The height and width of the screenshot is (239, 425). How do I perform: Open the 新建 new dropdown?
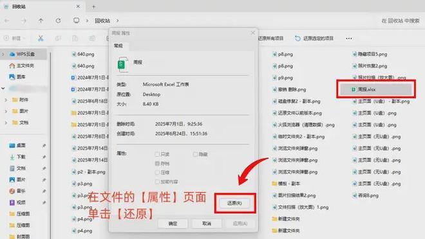(14, 39)
